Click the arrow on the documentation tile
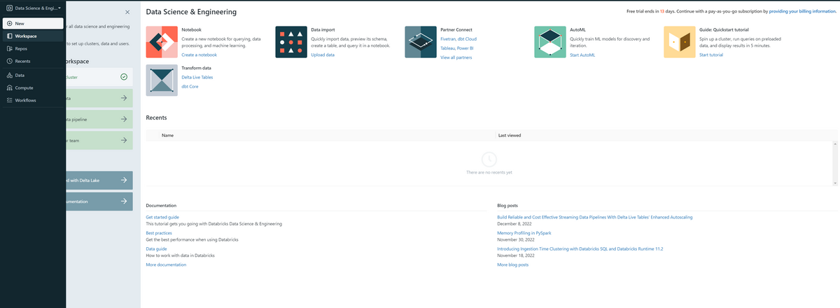Screen dimensions: 840x308 click(x=123, y=201)
